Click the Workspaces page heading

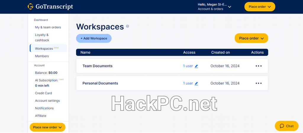(100, 27)
